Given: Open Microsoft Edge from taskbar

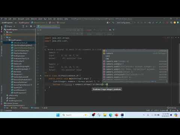Looking at the screenshot, I should click(111, 115).
